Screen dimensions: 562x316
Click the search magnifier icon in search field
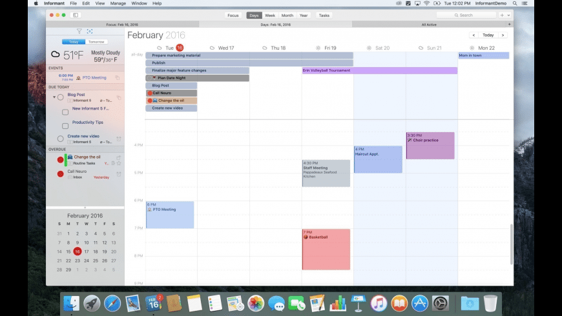[x=456, y=15]
